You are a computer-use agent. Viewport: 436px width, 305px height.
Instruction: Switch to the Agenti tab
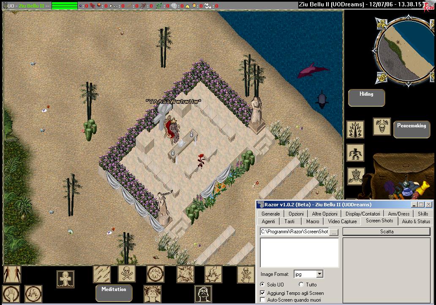(268, 221)
